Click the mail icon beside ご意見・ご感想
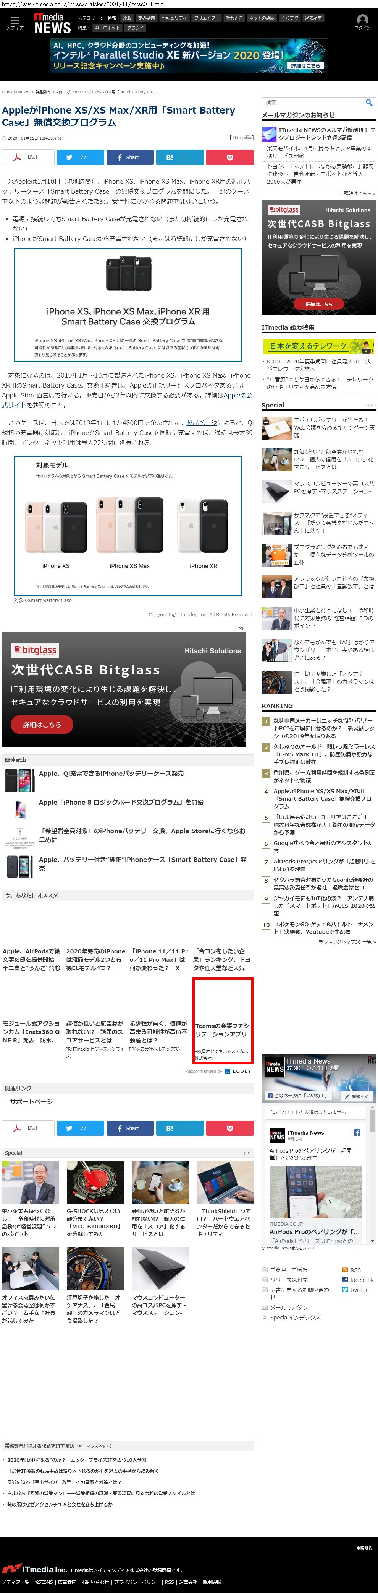This screenshot has height=1593, width=378. click(x=264, y=1270)
